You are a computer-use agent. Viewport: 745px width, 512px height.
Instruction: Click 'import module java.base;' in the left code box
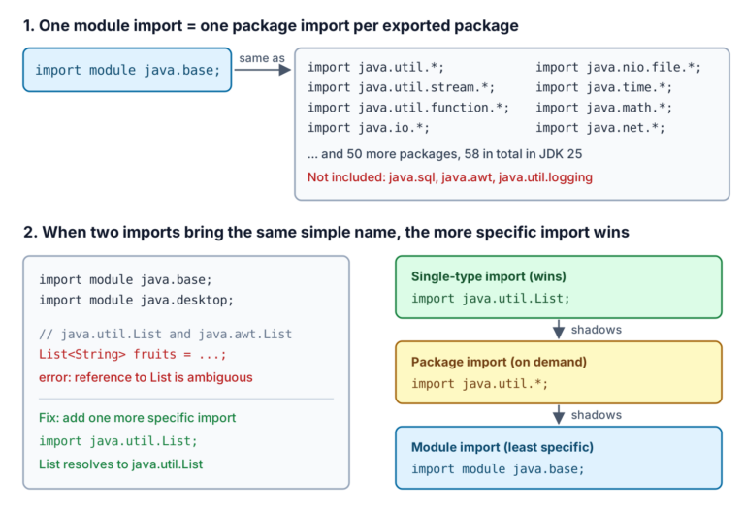point(125,279)
